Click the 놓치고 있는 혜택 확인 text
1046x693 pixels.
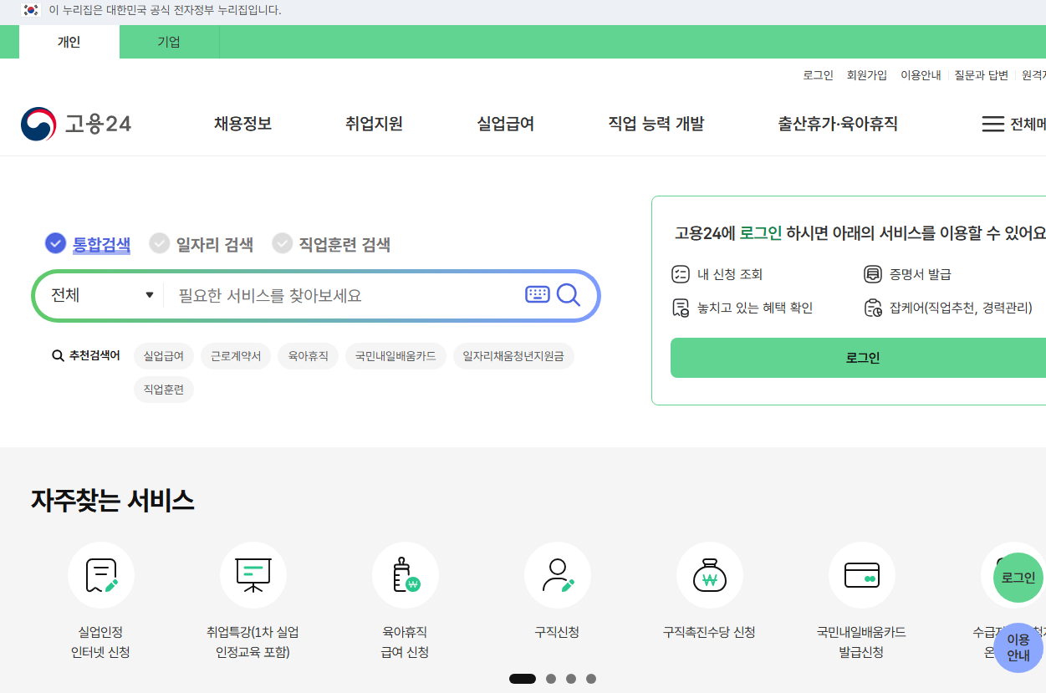click(755, 308)
